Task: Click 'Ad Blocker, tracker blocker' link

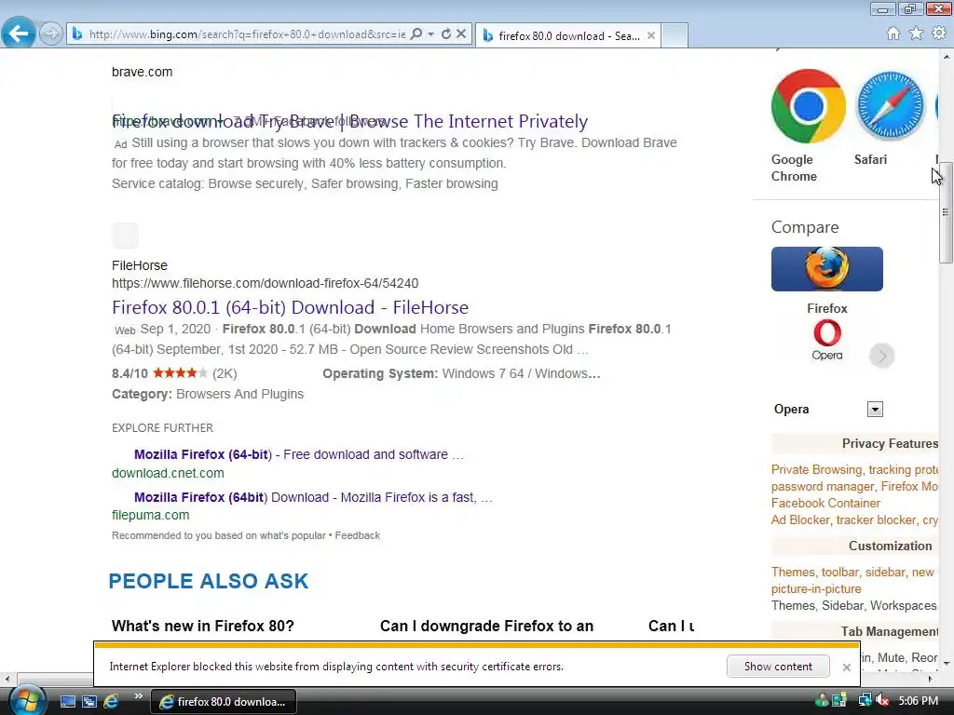Action: (854, 519)
